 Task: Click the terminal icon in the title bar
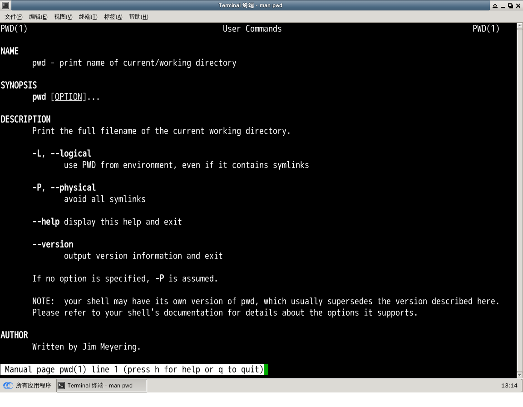5,5
